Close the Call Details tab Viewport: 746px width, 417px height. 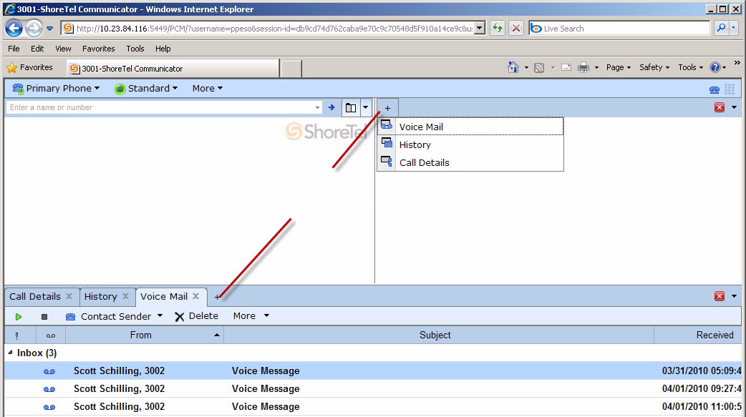(69, 296)
